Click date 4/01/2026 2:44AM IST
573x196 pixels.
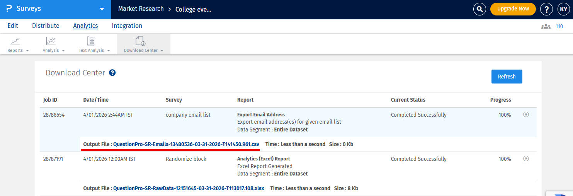[108, 115]
